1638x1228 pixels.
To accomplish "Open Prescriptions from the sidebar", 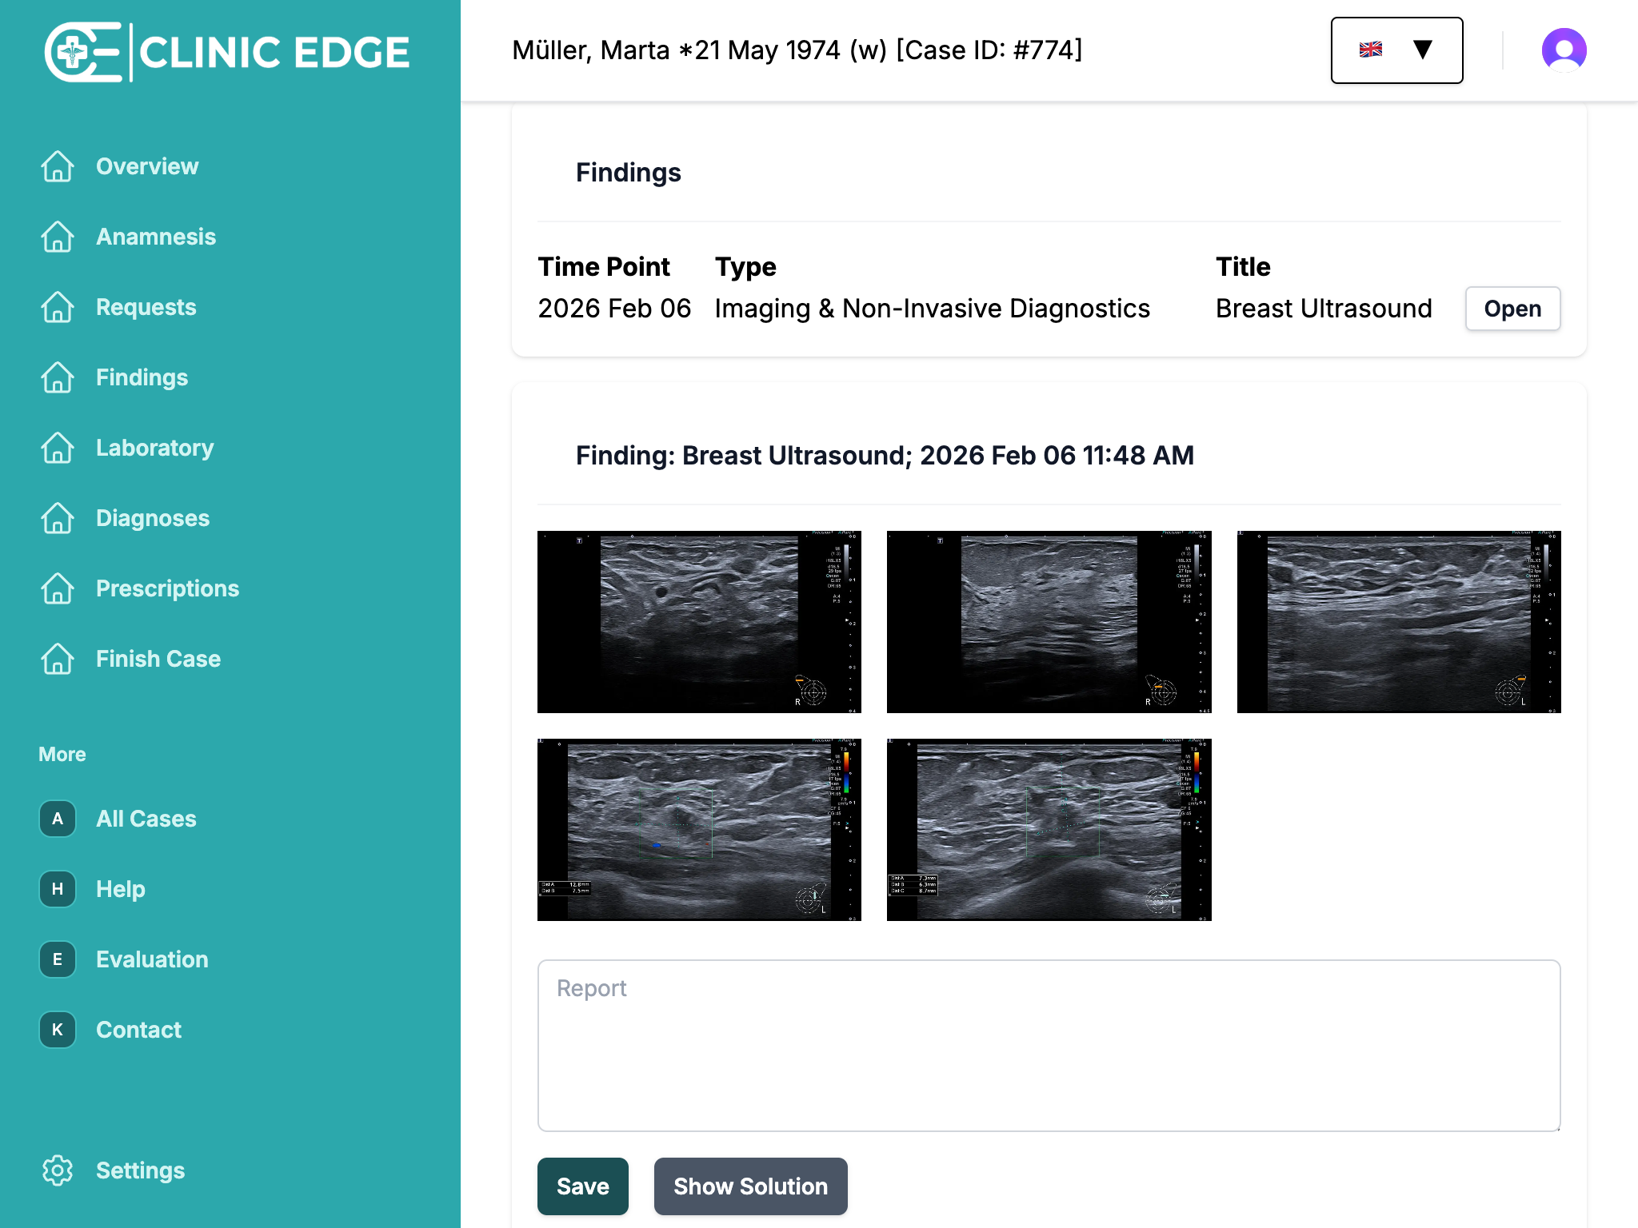I will click(57, 588).
